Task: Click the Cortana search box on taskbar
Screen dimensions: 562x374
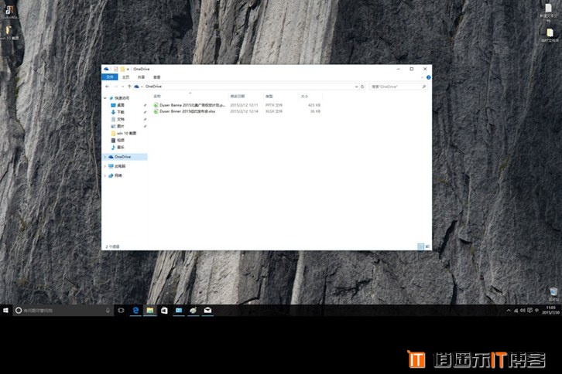Action: pyautogui.click(x=63, y=311)
